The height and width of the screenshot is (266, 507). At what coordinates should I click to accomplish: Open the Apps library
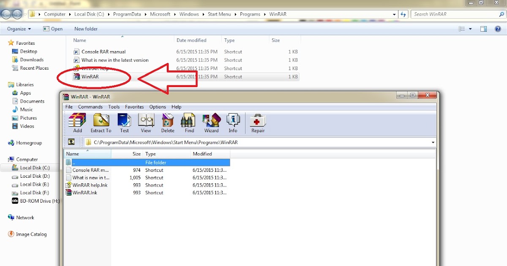tap(21, 93)
